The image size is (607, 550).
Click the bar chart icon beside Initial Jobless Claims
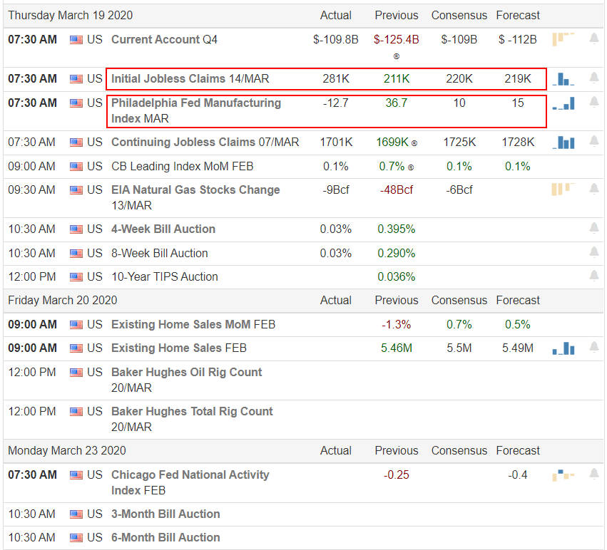pyautogui.click(x=563, y=80)
